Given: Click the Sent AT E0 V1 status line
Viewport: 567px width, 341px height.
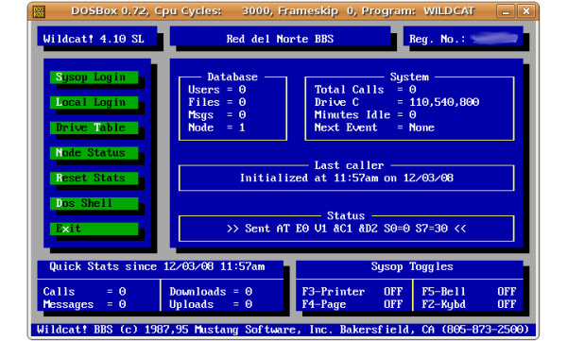Looking at the screenshot, I should (x=347, y=229).
